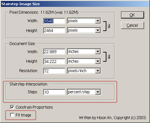Select the Steps field showing 10
Viewport: 150px width, 123px height.
pyautogui.click(x=54, y=92)
